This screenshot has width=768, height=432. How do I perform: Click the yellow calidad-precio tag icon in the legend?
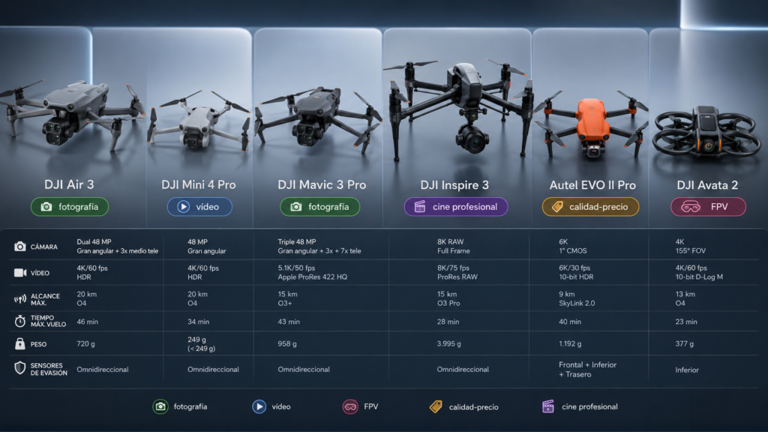[x=436, y=406]
